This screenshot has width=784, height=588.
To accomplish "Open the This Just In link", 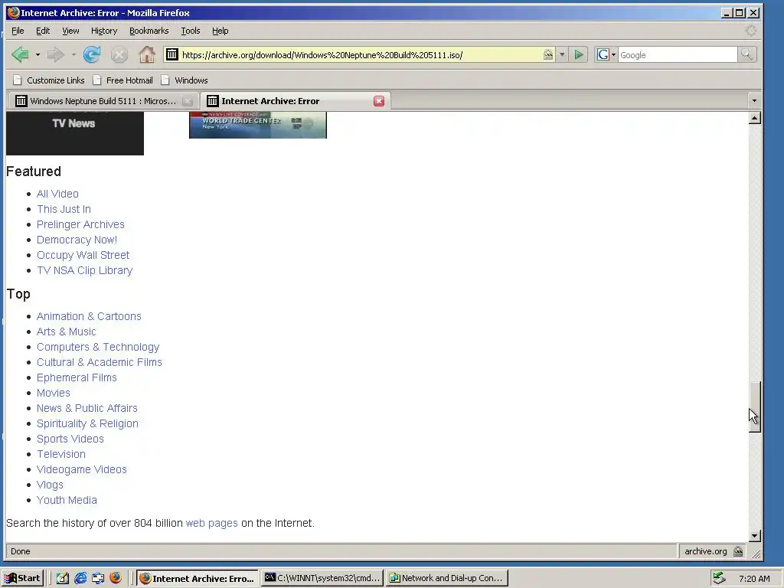I will [x=64, y=209].
